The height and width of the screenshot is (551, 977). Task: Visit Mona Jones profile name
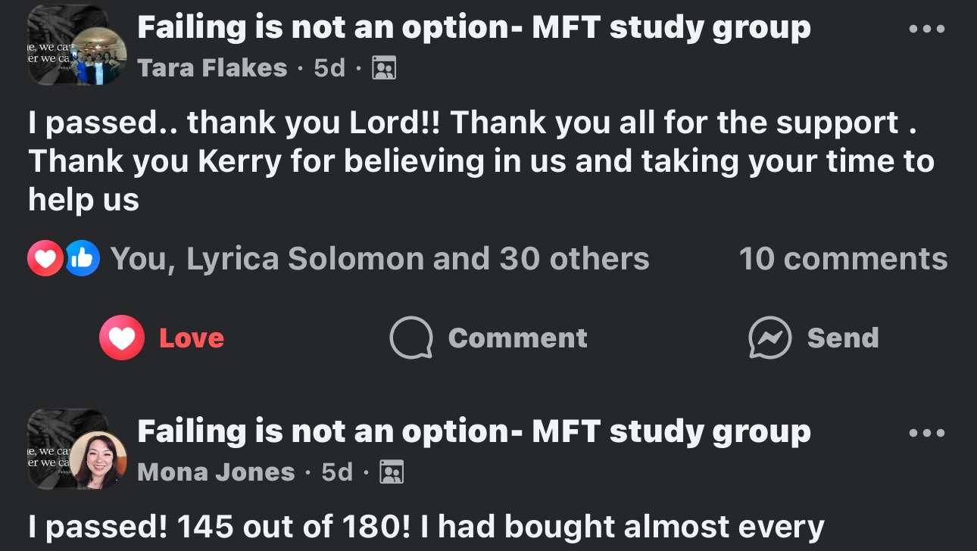tap(216, 472)
